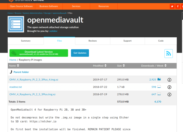The height and width of the screenshot is (132, 183).
Task: Sort by Downloads / Week arrows
Action: (165, 66)
